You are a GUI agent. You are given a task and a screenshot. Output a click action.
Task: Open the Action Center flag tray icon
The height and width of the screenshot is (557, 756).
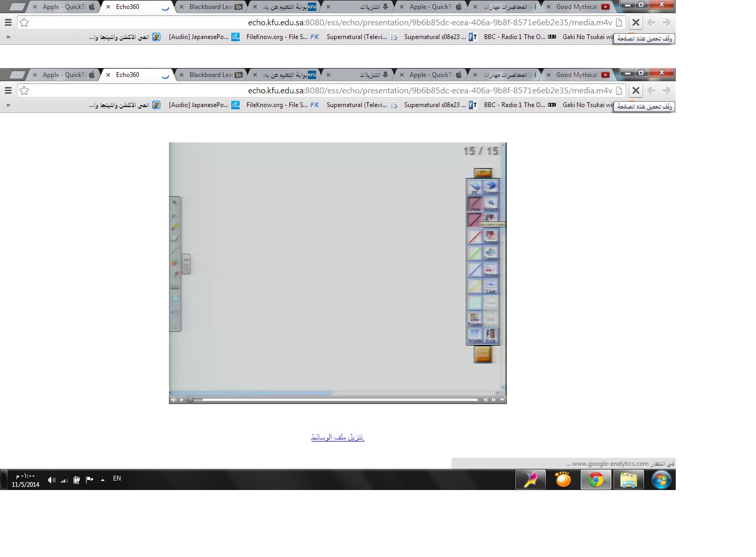(90, 480)
